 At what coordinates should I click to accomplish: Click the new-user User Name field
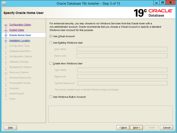tap(122, 70)
